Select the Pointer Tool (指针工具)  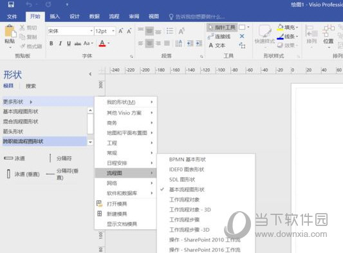coord(222,27)
